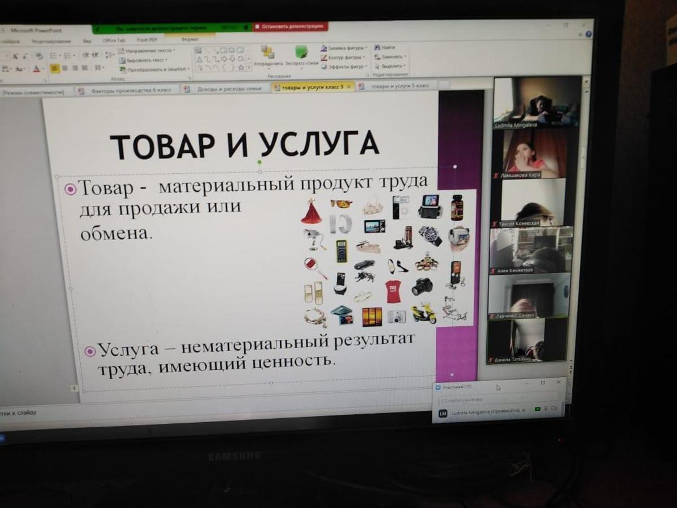677x508 pixels.
Task: Click the Find (Найти) binoculars icon
Action: tap(377, 47)
